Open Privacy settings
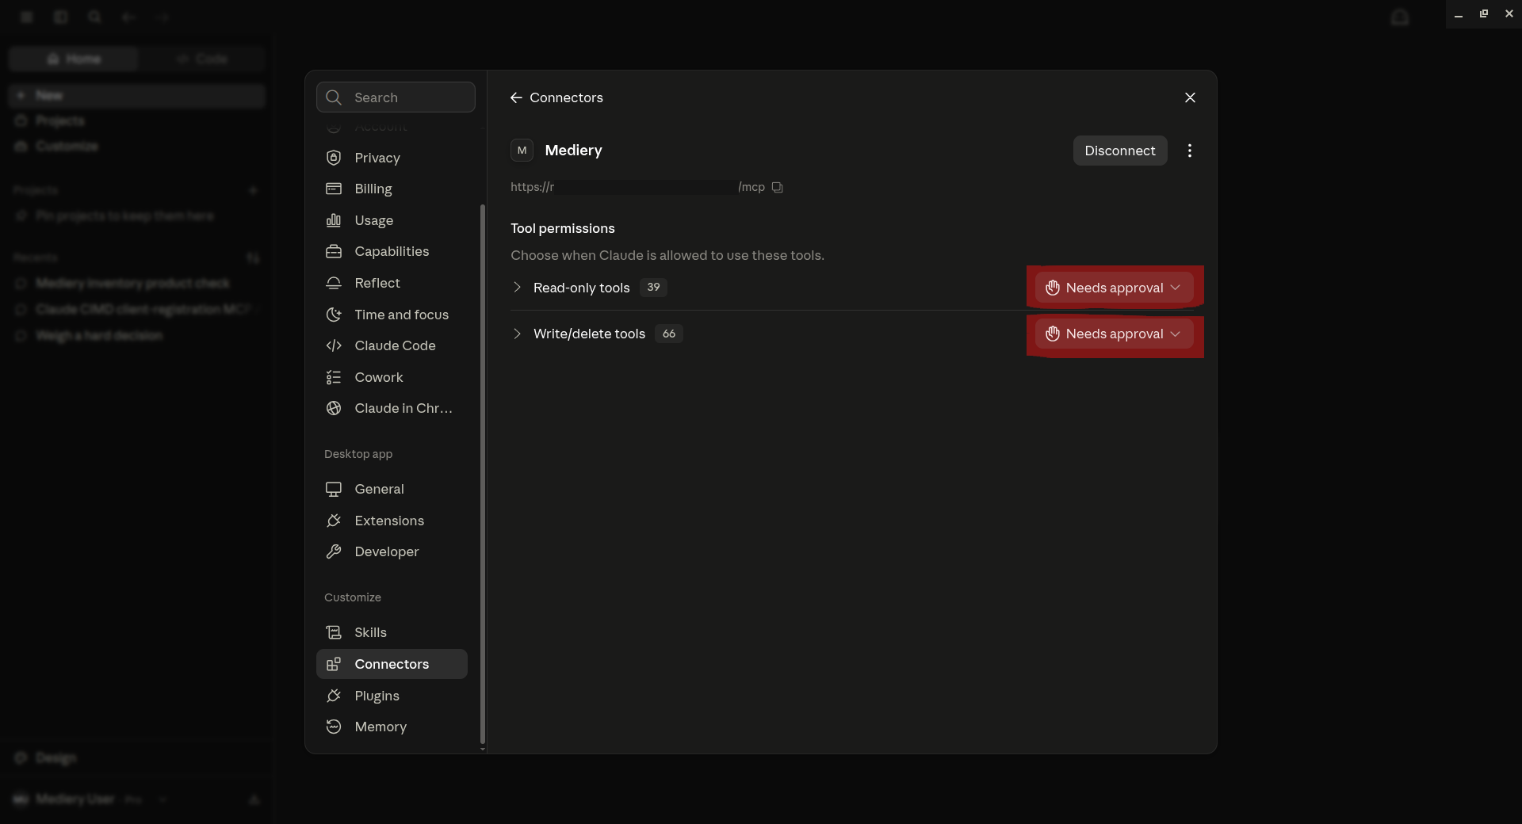 [392, 158]
